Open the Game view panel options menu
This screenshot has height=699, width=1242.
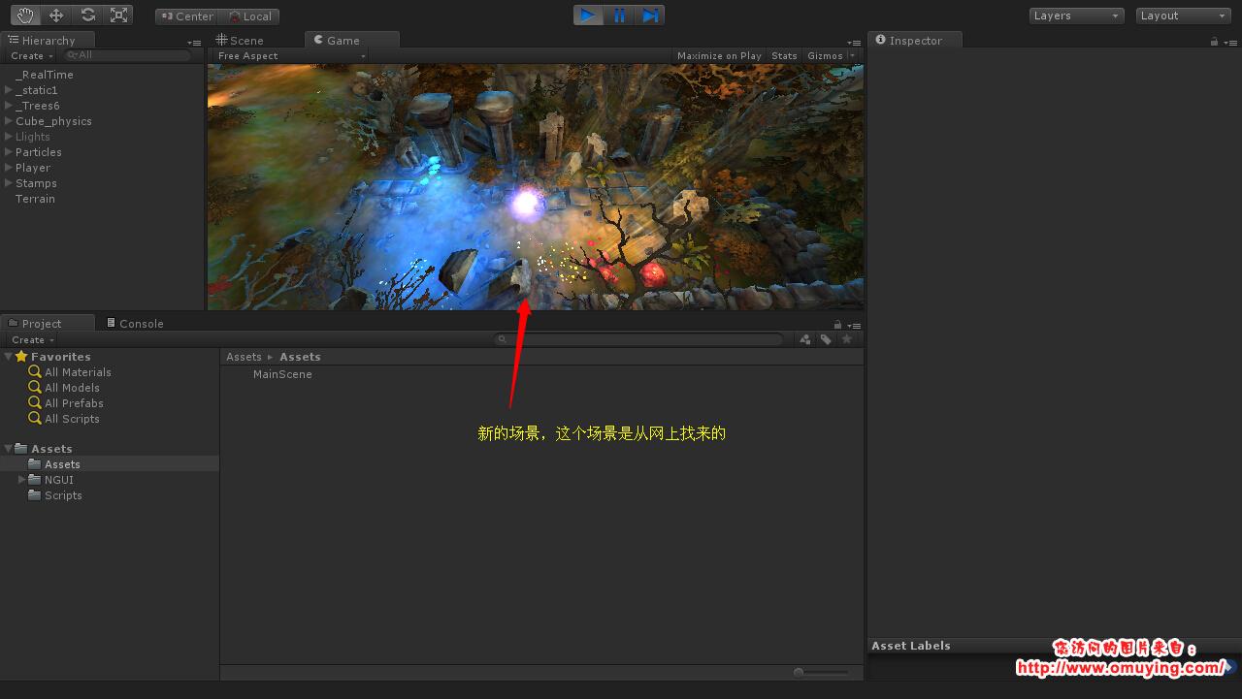(x=854, y=43)
